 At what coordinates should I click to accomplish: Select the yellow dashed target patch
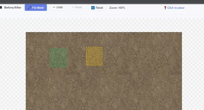(x=94, y=56)
